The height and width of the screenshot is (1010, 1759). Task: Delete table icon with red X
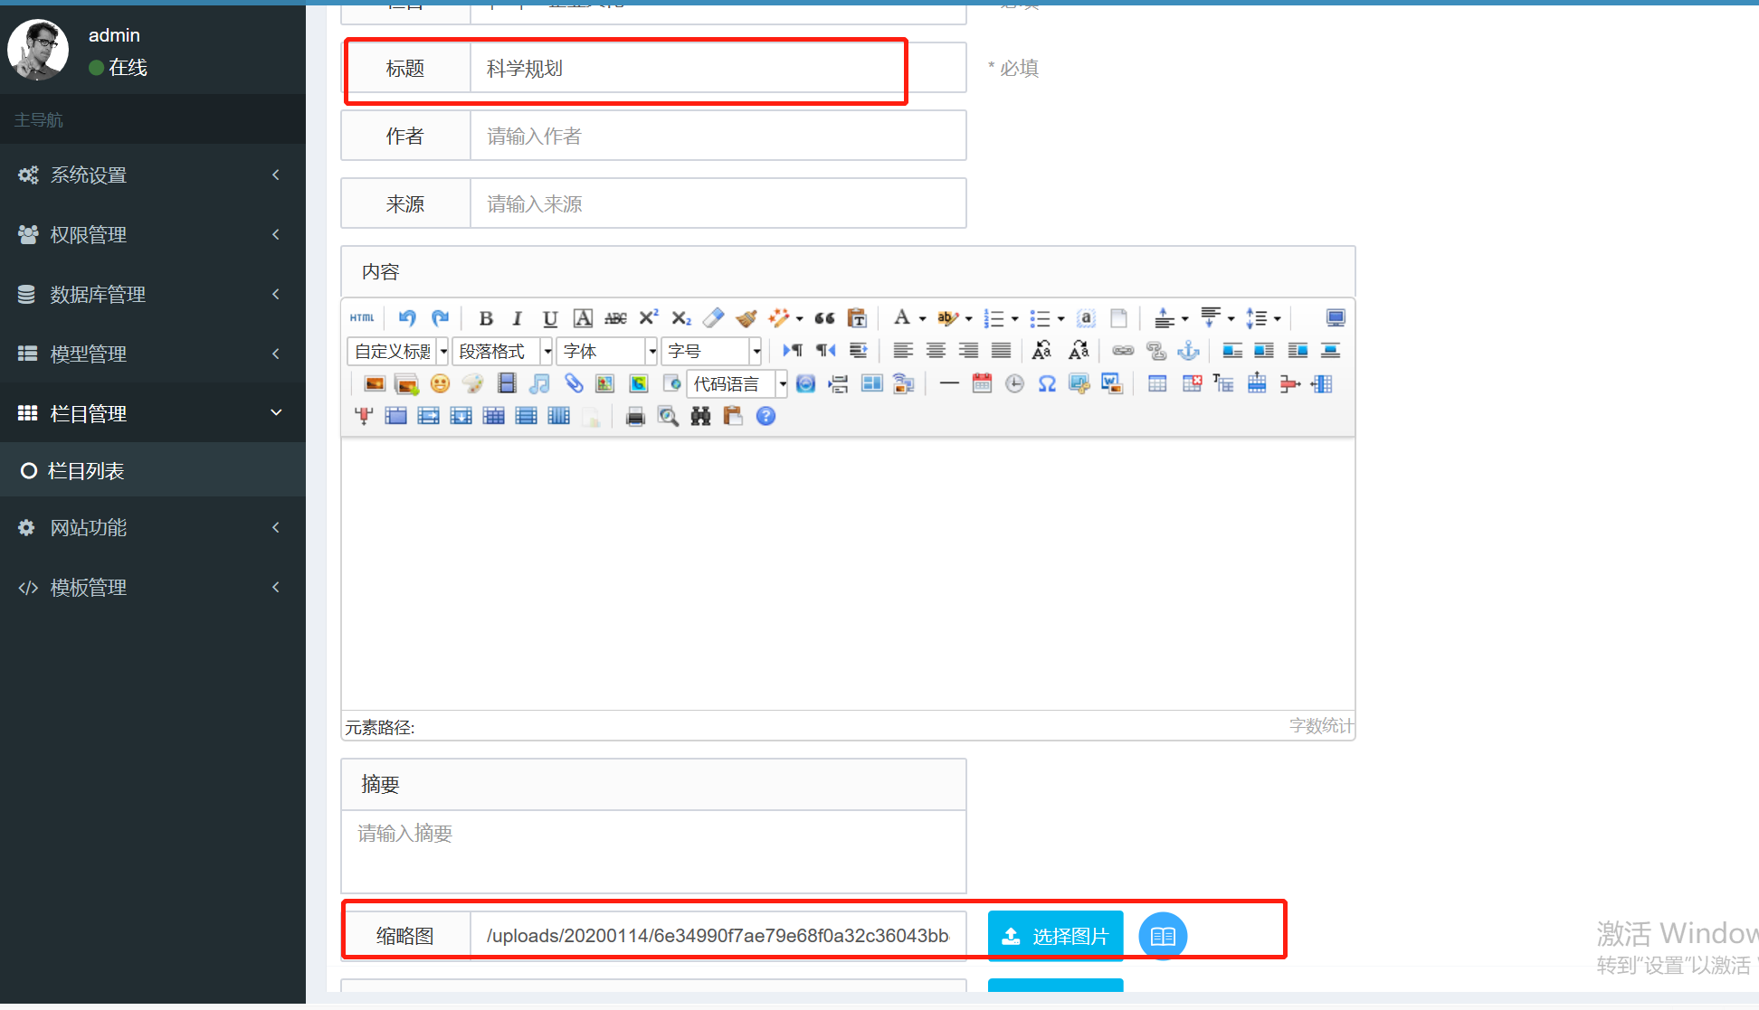coord(1192,384)
